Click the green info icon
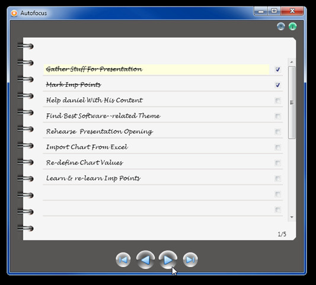This screenshot has height=285, width=316. pos(292,27)
